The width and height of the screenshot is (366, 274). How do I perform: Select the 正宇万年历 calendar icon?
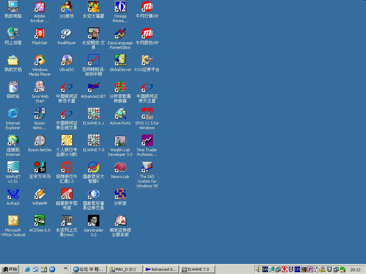(40, 167)
